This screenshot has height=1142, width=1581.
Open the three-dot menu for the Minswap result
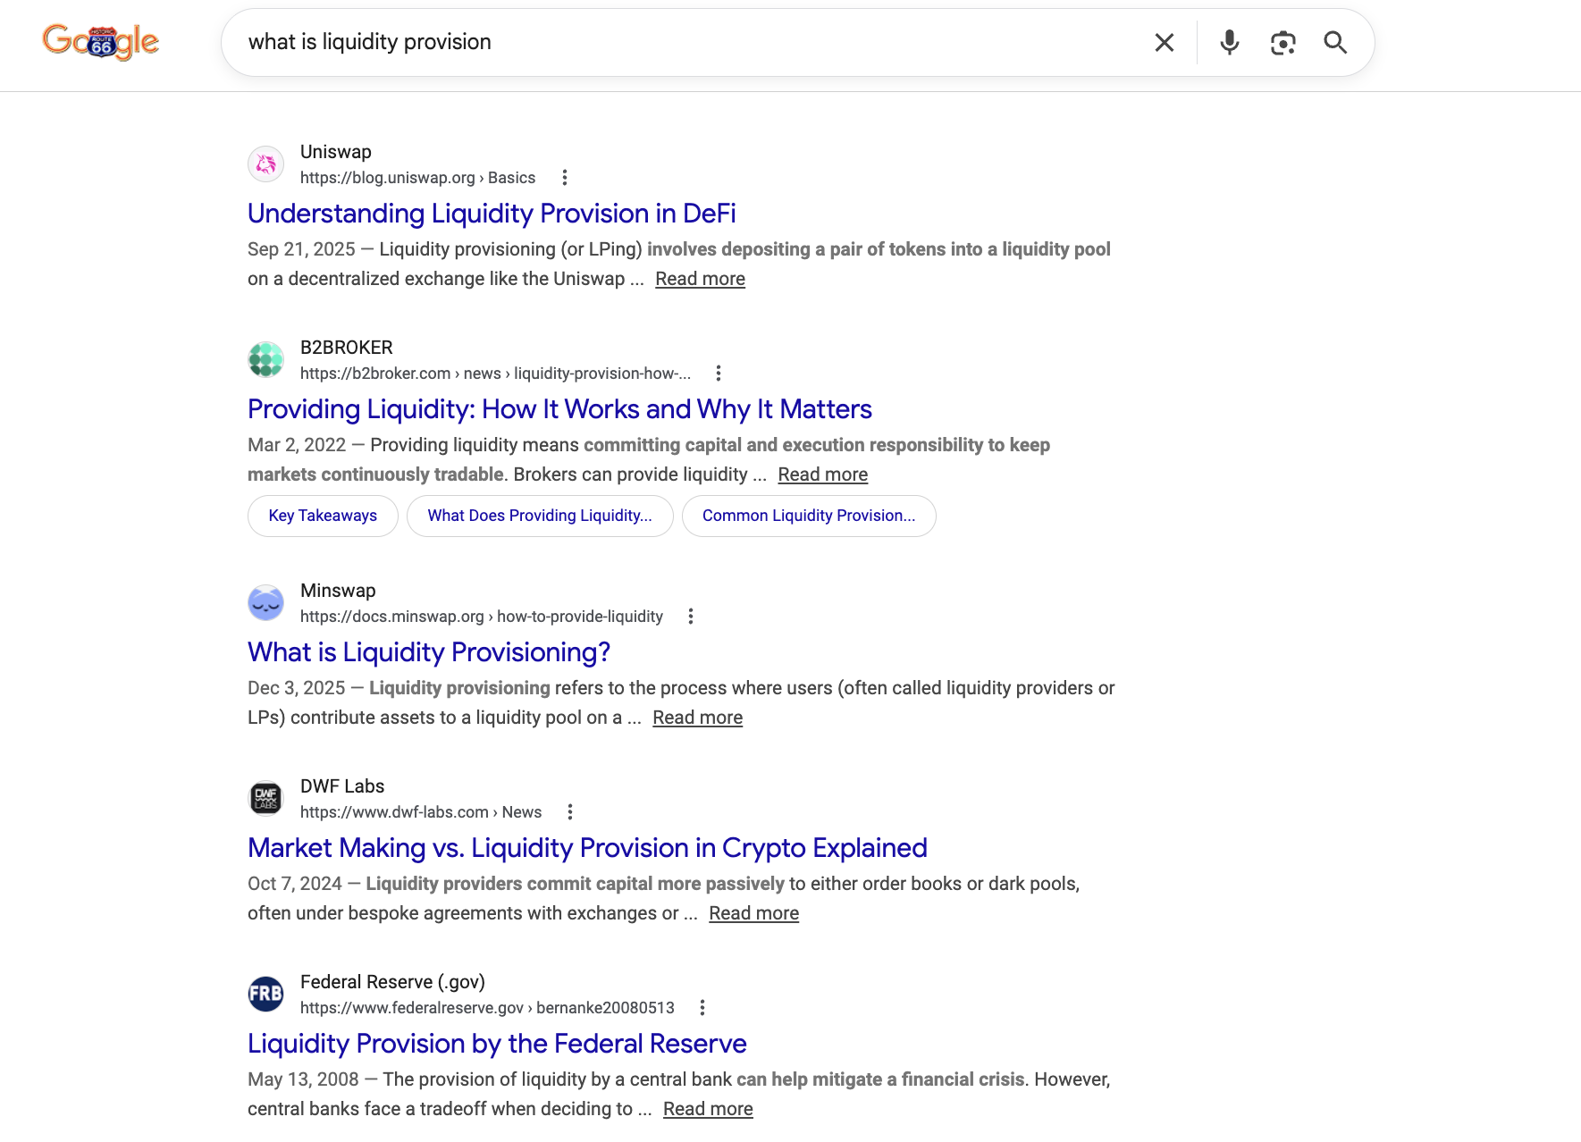(x=690, y=617)
